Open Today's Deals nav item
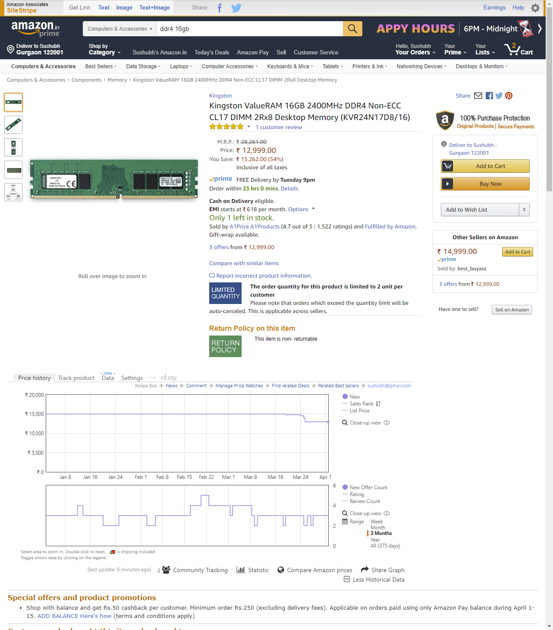 coord(212,52)
